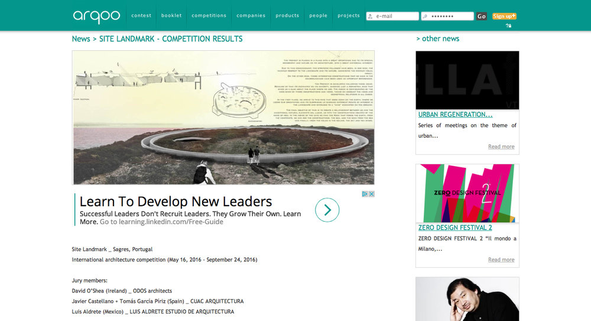Click the AdChoices triangle icon
The height and width of the screenshot is (321, 591).
pyautogui.click(x=365, y=194)
